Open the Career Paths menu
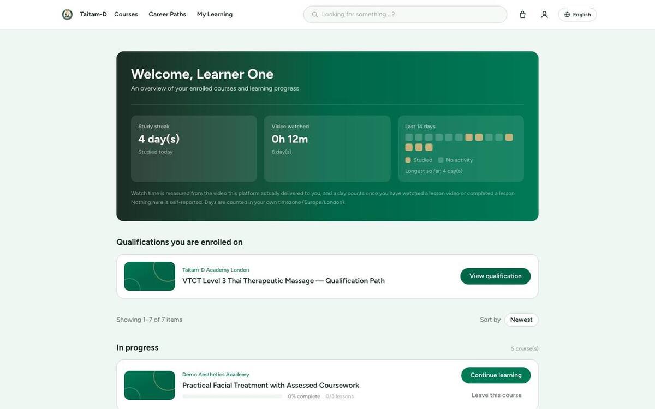Image resolution: width=655 pixels, height=409 pixels. tap(168, 15)
